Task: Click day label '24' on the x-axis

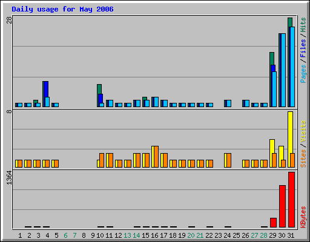Action: pos(227,235)
